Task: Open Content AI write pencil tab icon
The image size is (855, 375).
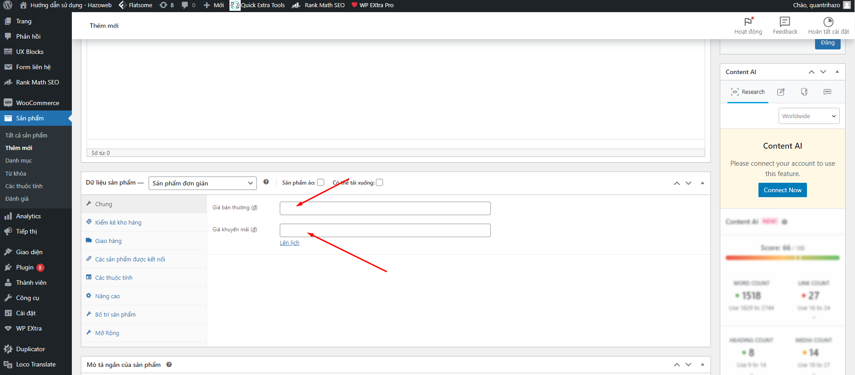Action: [x=781, y=92]
